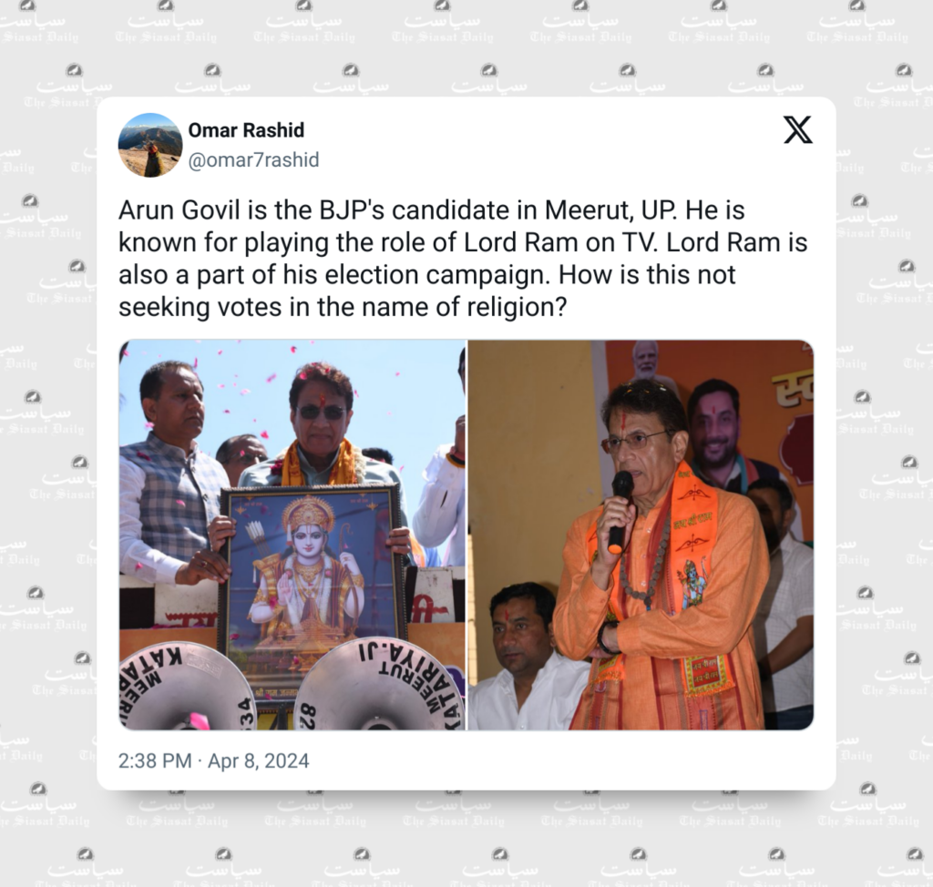The image size is (933, 887).
Task: Click the 2:38 PM timestamp
Action: [155, 761]
